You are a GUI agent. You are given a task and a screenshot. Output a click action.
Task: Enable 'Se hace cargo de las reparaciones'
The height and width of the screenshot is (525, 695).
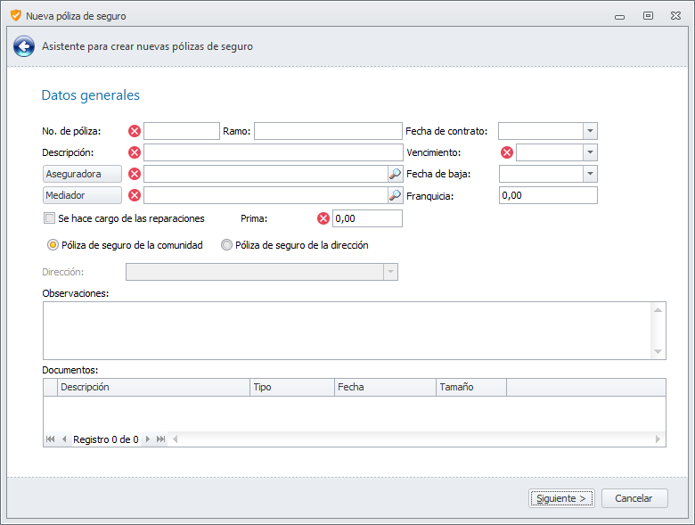50,218
